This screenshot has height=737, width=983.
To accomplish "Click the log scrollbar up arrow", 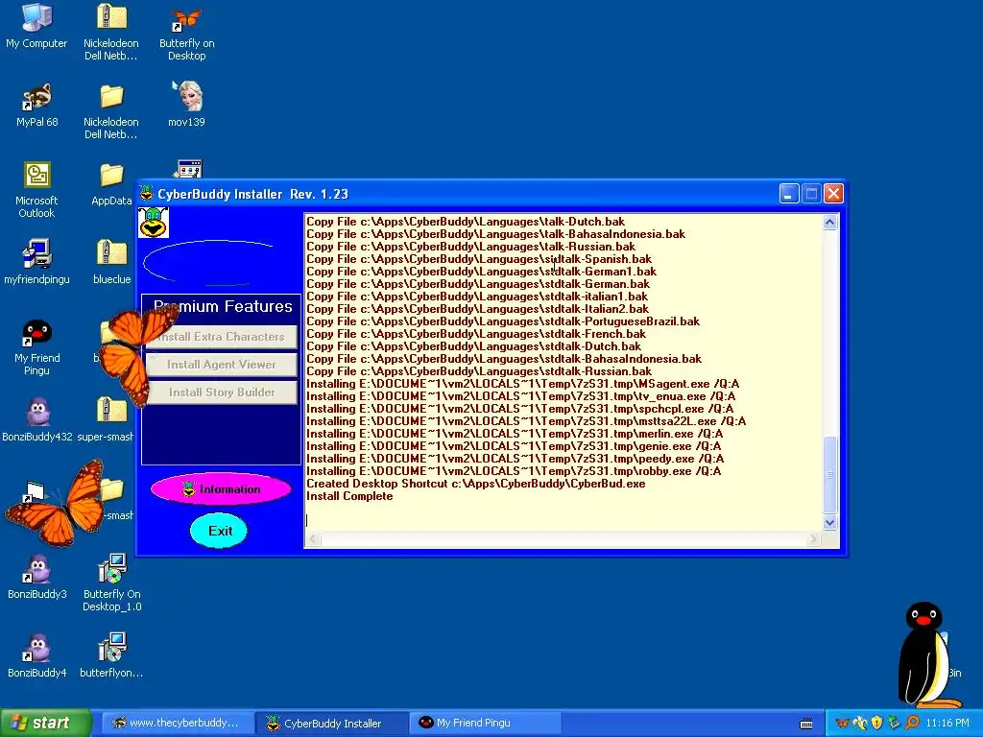I will coord(830,223).
